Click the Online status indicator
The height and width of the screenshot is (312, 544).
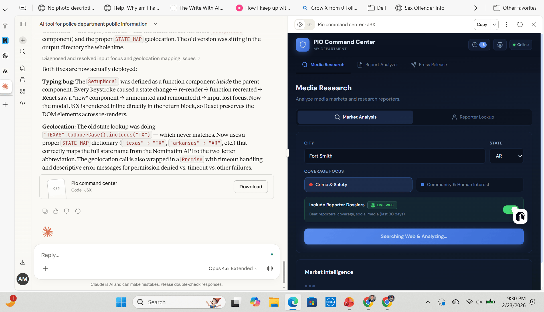[521, 45]
